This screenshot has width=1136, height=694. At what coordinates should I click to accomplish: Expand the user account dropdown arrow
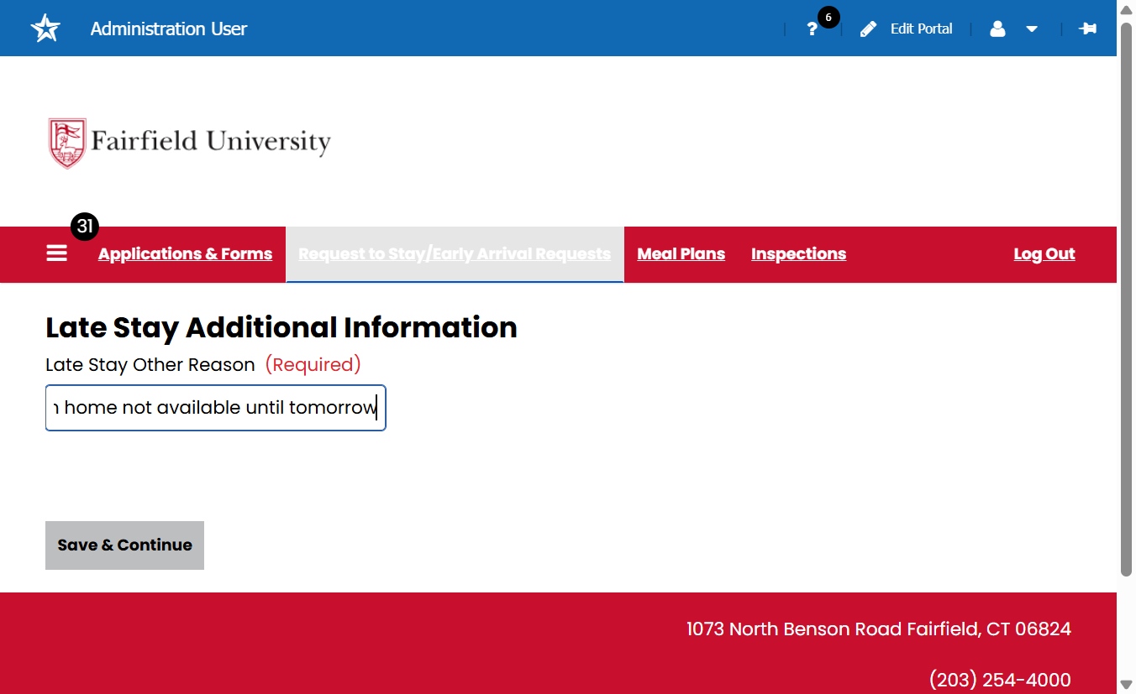click(x=1032, y=29)
